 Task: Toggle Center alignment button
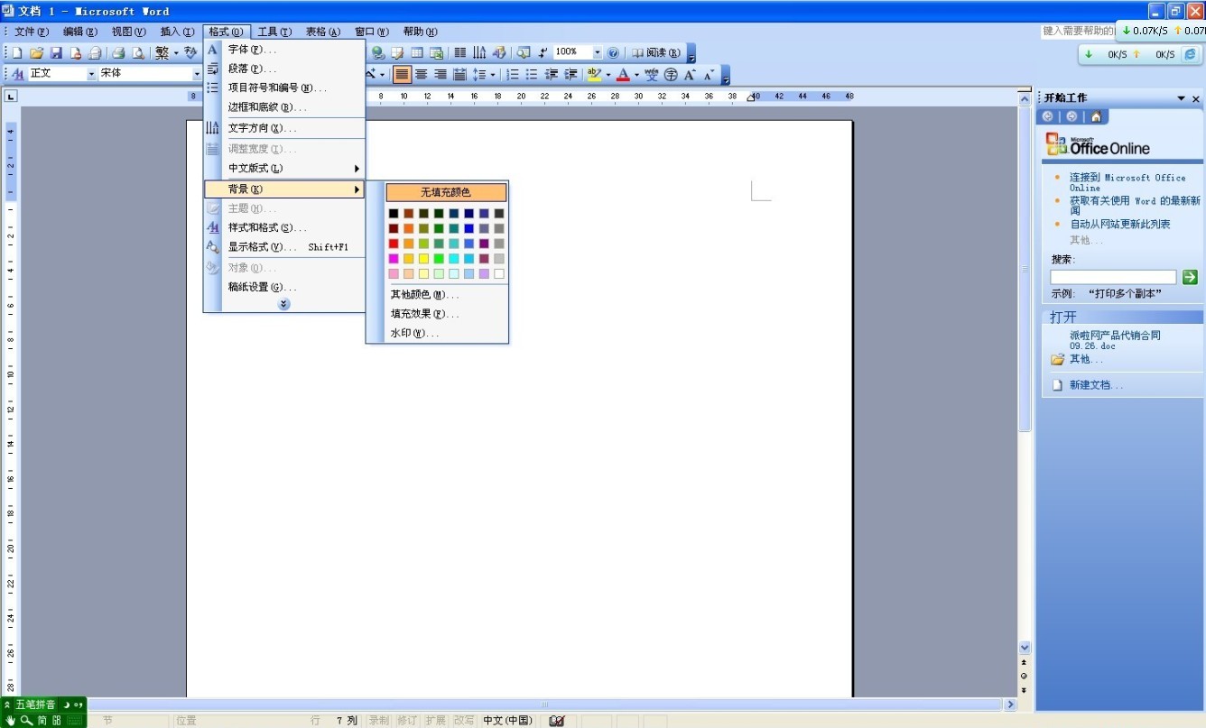(x=421, y=75)
